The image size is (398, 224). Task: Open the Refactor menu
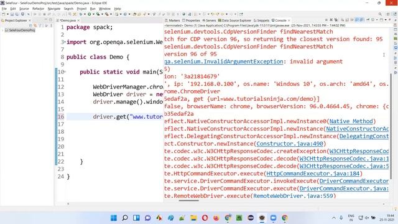(38, 9)
